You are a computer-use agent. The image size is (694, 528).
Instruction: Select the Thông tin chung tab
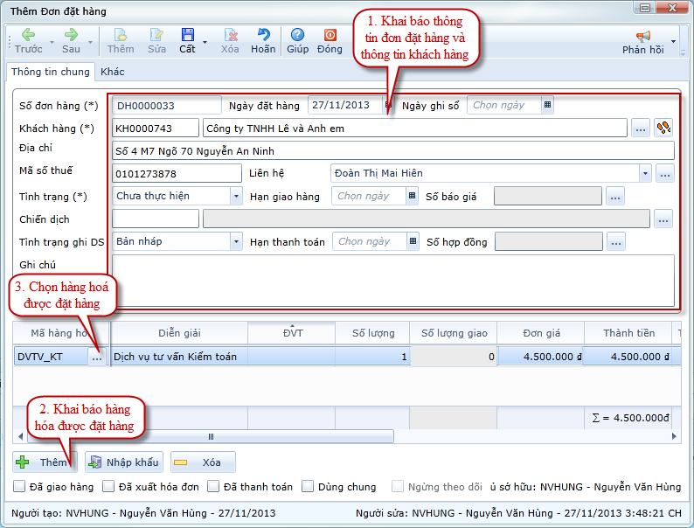(51, 72)
